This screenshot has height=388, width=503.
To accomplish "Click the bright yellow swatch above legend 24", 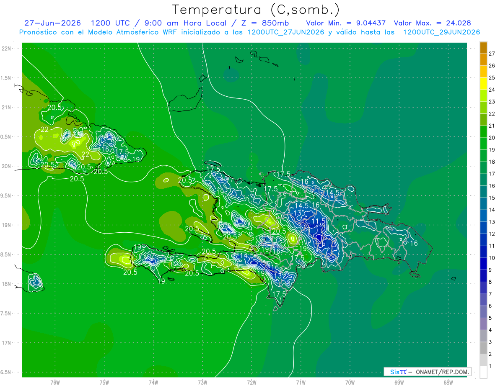I will click(484, 84).
